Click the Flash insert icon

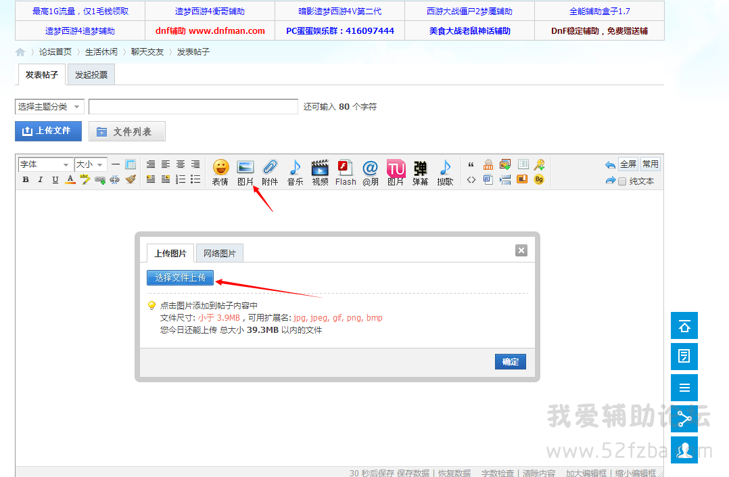coord(346,173)
